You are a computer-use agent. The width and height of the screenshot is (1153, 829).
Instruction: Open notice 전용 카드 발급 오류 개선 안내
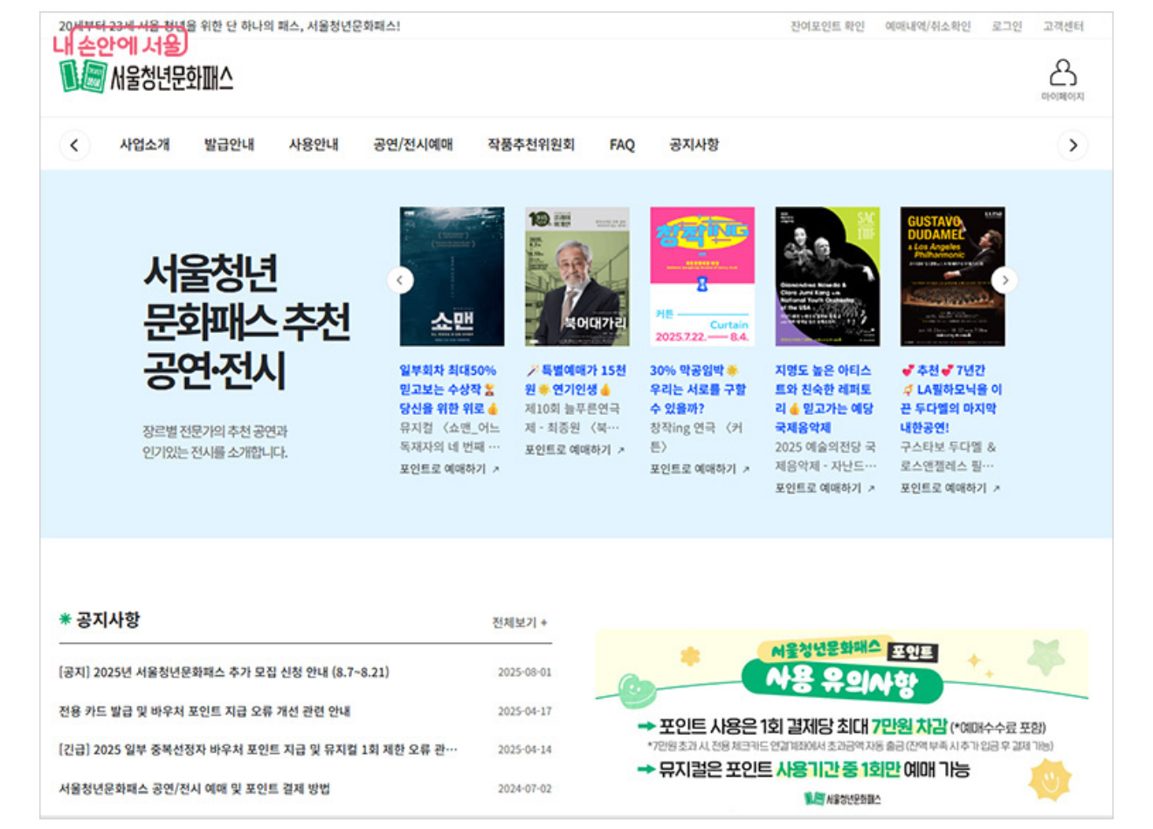[x=204, y=711]
